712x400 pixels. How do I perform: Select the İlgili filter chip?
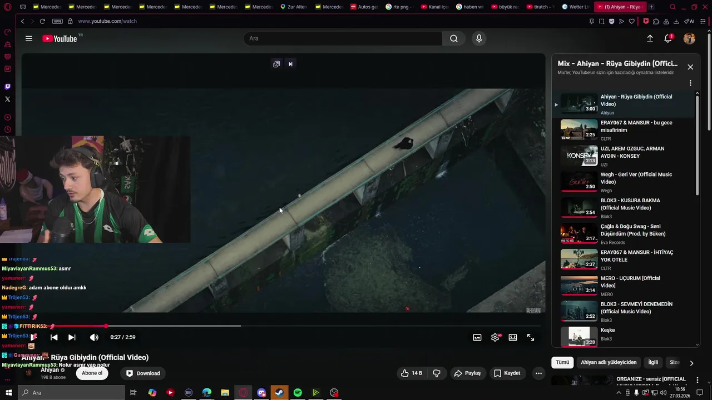[x=653, y=362]
